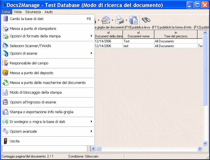Open the Sicurezza menu
Image resolution: width=210 pixels, height=160 pixels.
tap(33, 12)
